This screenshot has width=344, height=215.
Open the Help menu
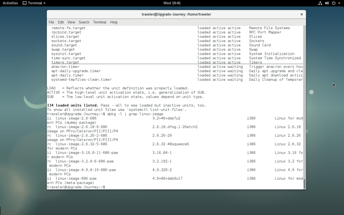tap(114, 22)
